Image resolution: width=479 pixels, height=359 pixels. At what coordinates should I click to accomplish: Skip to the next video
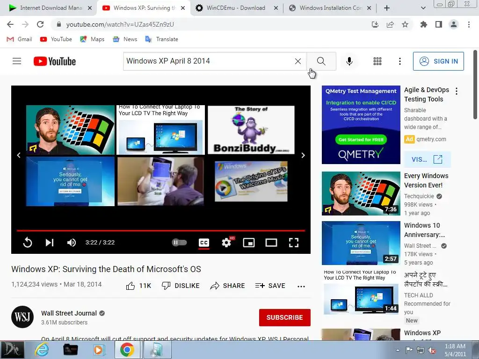(x=50, y=243)
